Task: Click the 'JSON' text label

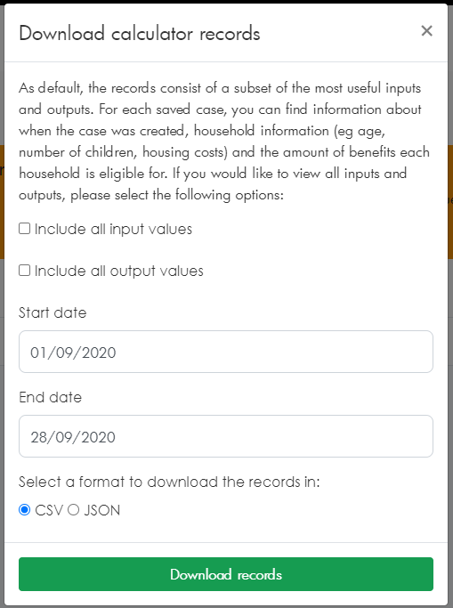Action: pyautogui.click(x=102, y=510)
